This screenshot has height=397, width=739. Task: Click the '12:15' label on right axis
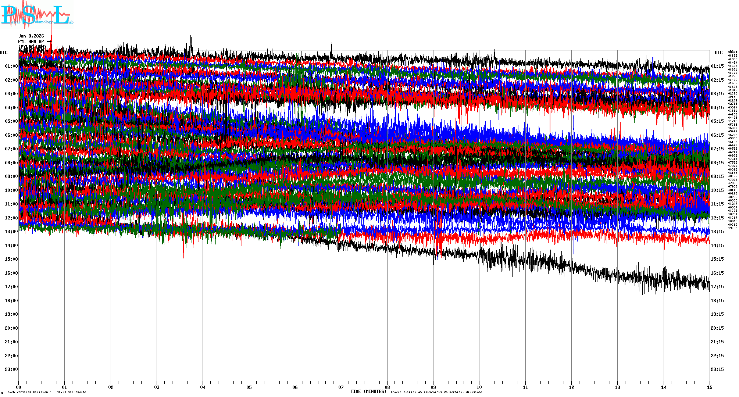717,218
